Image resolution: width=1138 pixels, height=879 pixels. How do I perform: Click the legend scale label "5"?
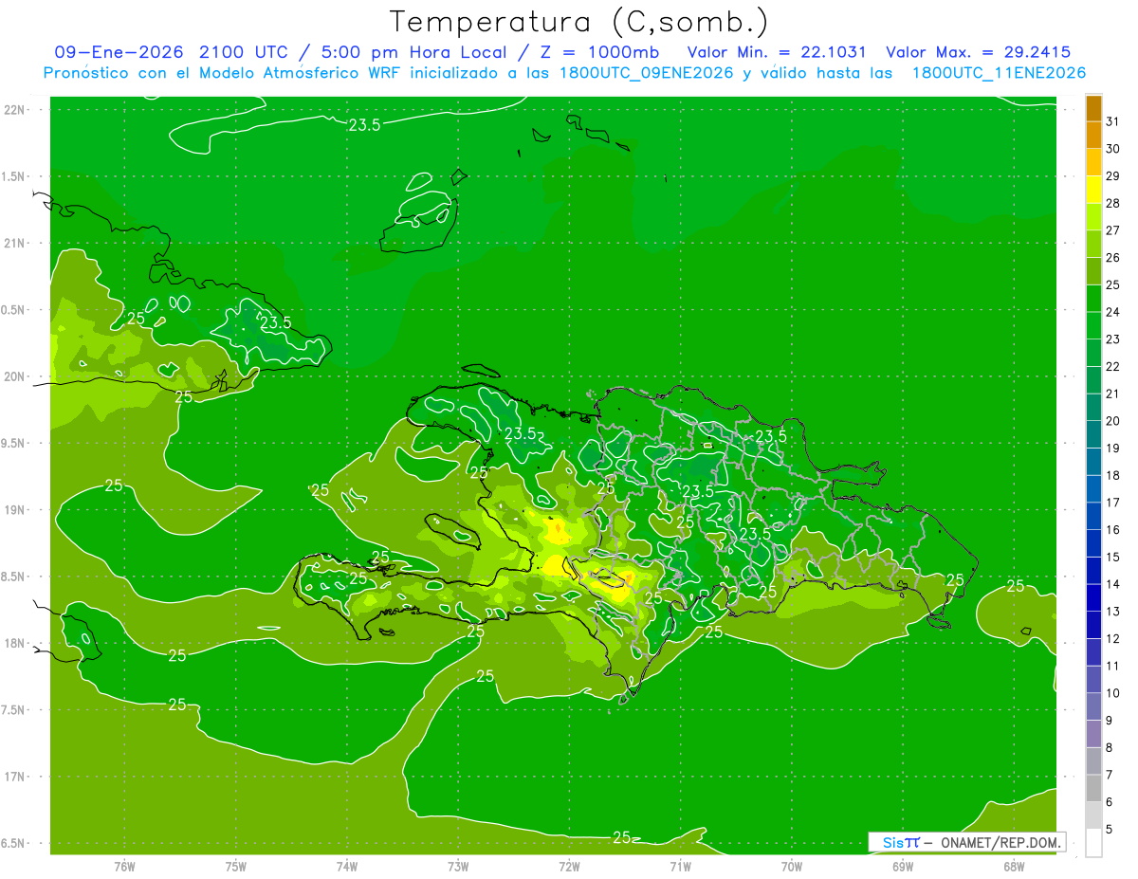pyautogui.click(x=1110, y=829)
